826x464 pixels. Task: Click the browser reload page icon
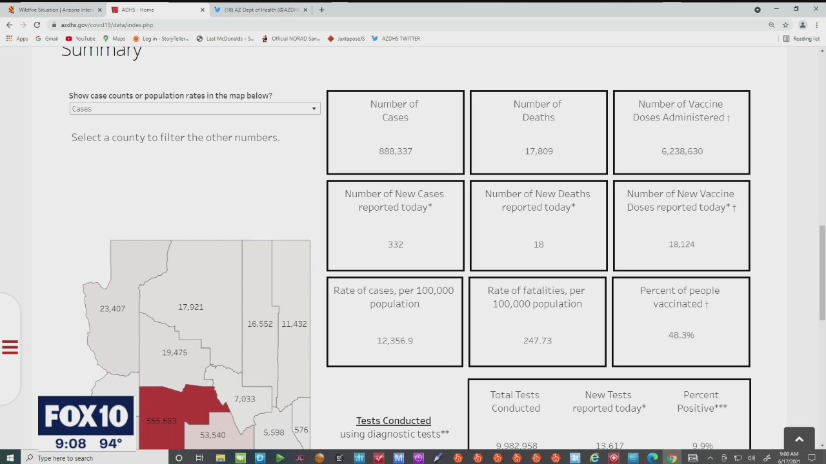coord(37,25)
